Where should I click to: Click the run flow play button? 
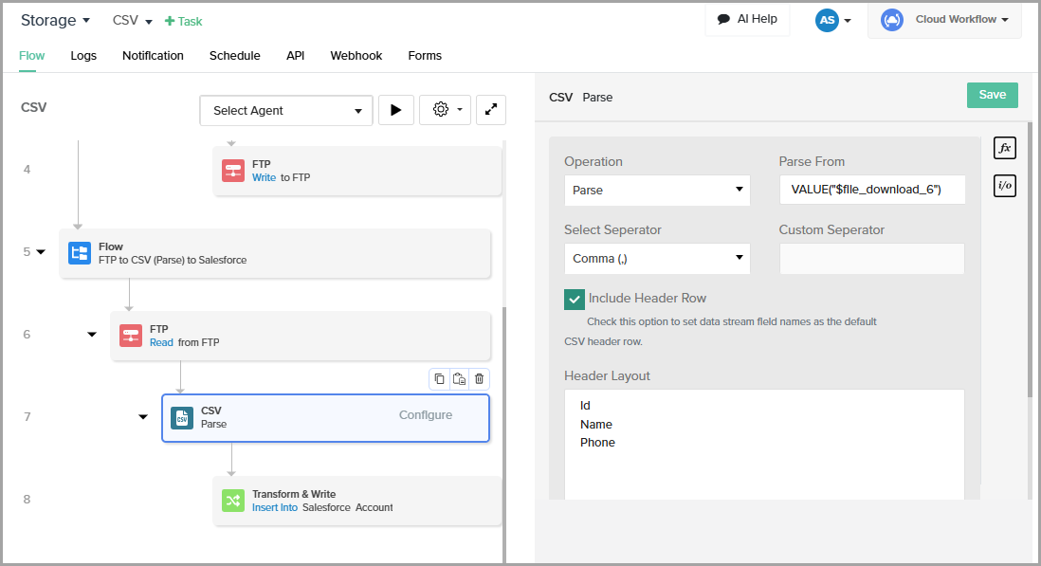pos(395,110)
